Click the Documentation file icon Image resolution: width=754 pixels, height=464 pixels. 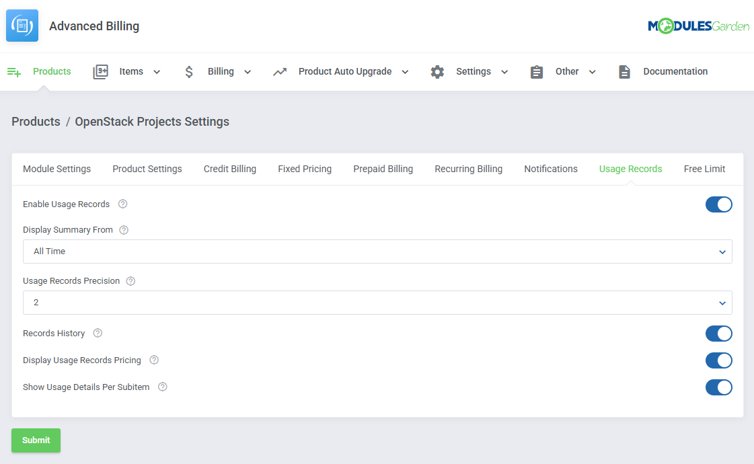pyautogui.click(x=624, y=72)
